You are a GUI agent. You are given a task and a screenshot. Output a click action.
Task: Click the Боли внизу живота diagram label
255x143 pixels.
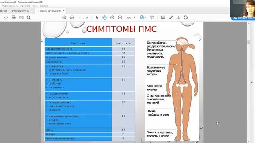(x=154, y=87)
